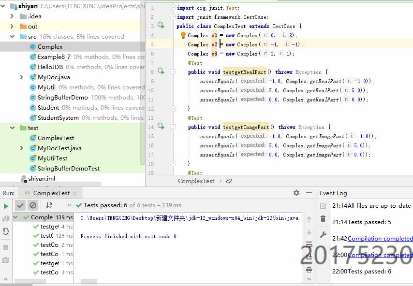Collapse the test folder
Viewport: 413px width, 286px height.
click(12, 128)
